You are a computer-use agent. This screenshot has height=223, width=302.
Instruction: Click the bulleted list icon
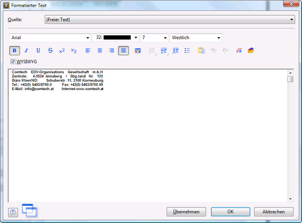click(x=187, y=51)
